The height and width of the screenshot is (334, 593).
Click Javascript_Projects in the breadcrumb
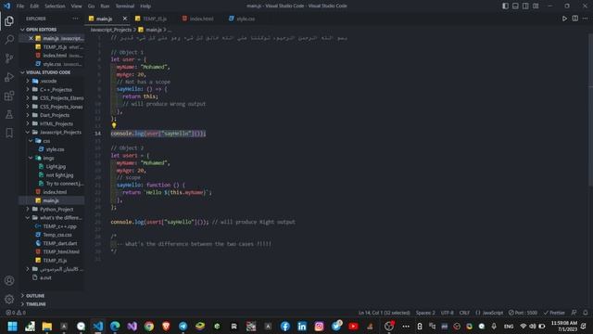[111, 30]
